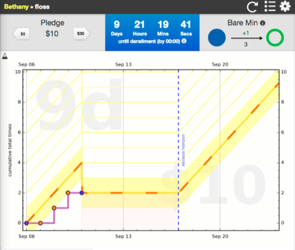Click the info icon after derailment time
Image resolution: width=295 pixels, height=250 pixels.
click(184, 41)
